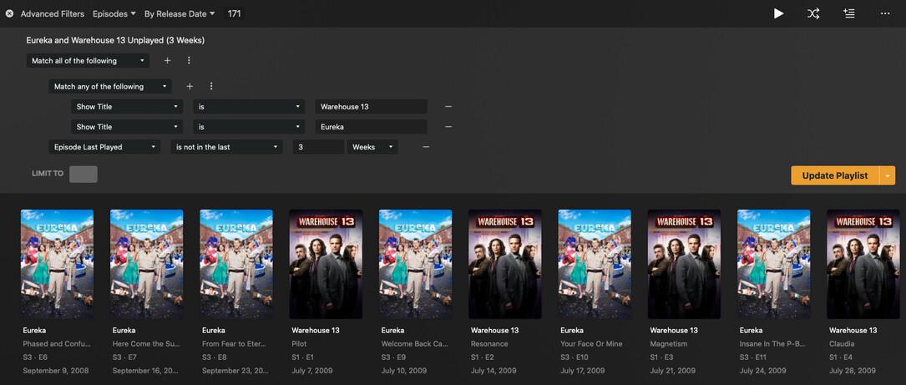Open 'is' operator dropdown for Warehouse 13 rule

tap(249, 107)
